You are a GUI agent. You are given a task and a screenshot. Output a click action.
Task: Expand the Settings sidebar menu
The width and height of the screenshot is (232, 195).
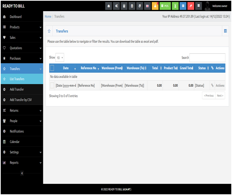pos(22,152)
